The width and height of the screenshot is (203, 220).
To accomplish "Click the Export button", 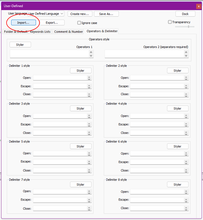I will point(52,22).
